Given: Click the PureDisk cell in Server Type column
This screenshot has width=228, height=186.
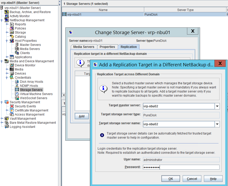Looking at the screenshot, I should [x=185, y=14].
